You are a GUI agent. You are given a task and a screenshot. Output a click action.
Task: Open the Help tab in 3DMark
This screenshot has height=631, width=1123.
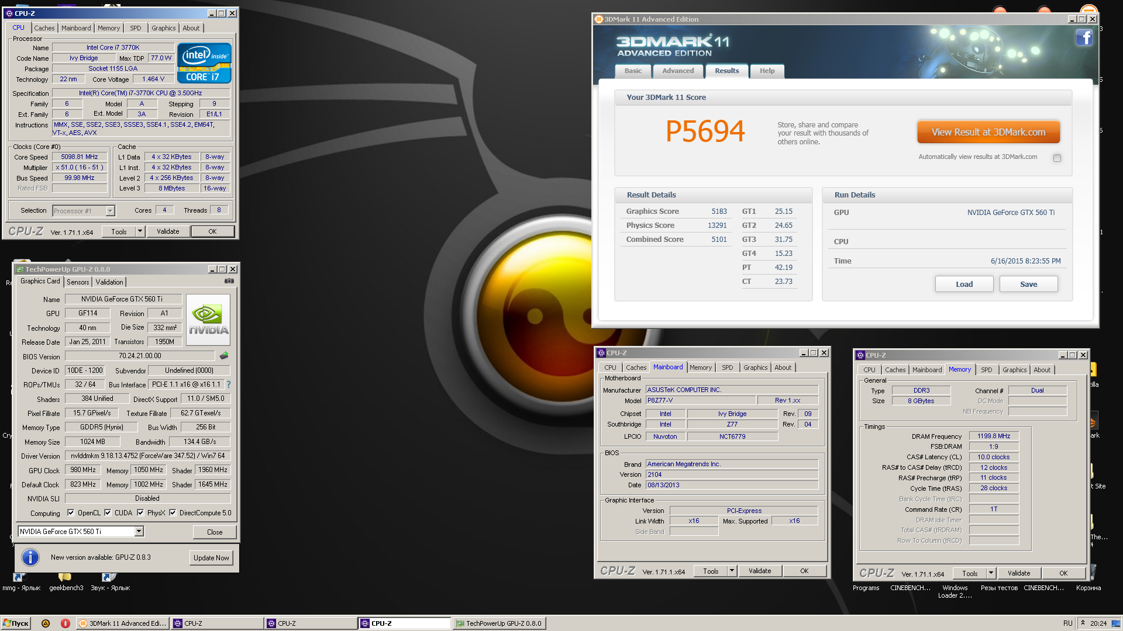coord(767,71)
